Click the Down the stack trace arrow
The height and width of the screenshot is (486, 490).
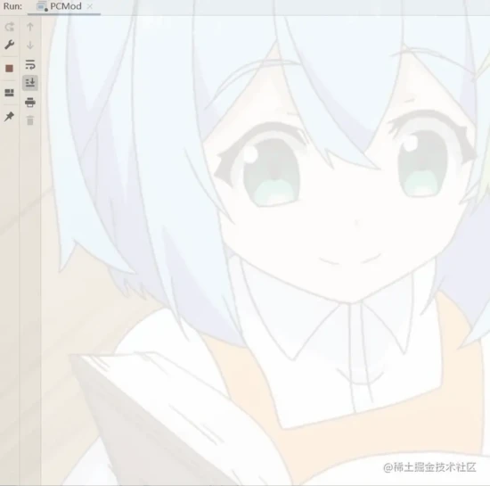point(30,45)
